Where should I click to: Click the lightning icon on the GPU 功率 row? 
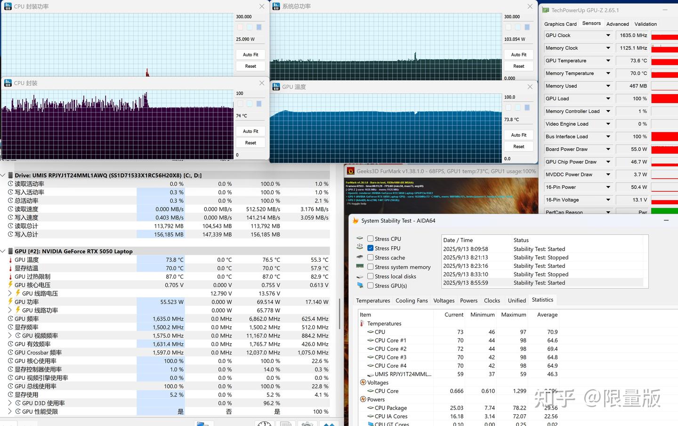click(x=10, y=302)
